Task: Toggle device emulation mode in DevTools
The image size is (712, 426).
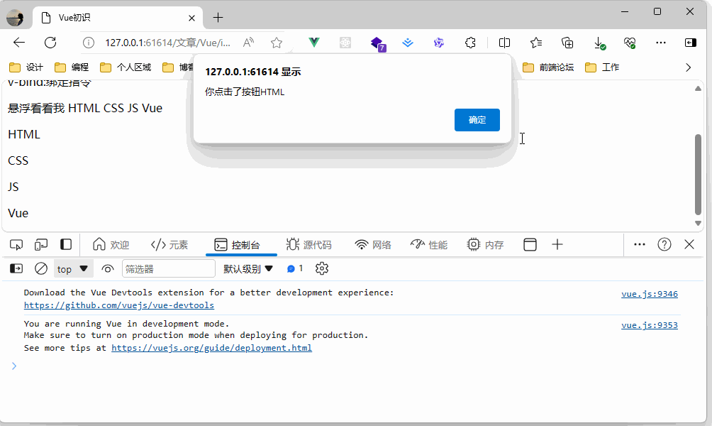Action: tap(41, 245)
